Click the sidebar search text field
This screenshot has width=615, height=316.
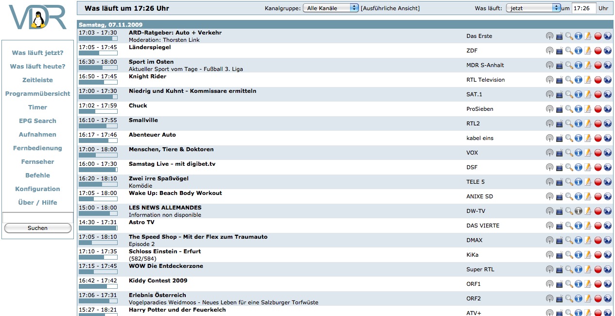37,217
